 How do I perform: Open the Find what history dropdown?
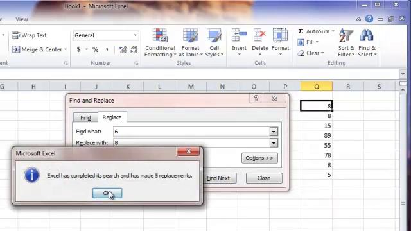click(x=274, y=132)
